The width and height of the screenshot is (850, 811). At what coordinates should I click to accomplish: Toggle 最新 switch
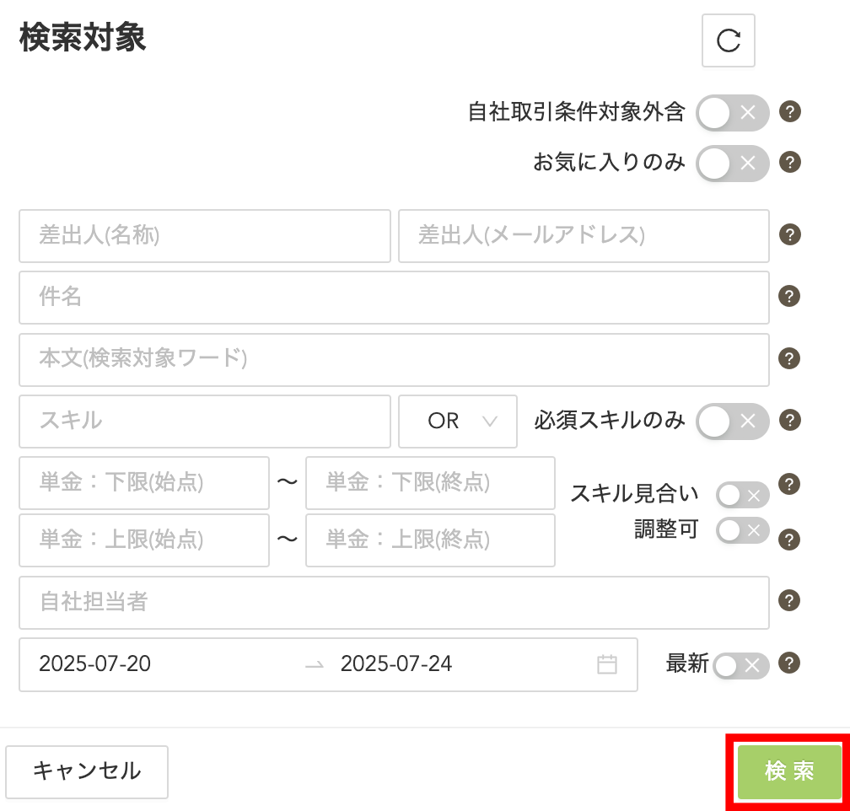[x=741, y=666]
